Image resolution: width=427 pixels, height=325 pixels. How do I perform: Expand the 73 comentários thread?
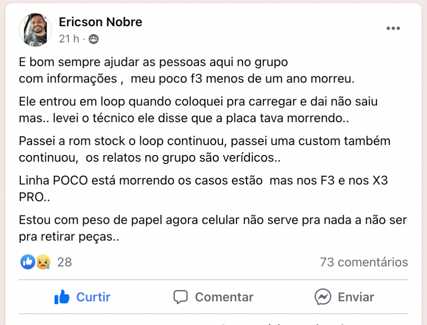tap(364, 262)
